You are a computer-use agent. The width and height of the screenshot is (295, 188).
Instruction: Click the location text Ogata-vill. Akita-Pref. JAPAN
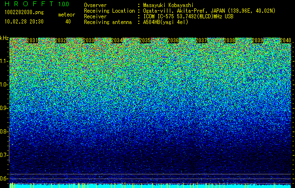click(x=184, y=11)
